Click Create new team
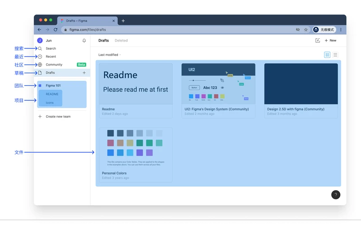This screenshot has height=226, width=361. (58, 117)
